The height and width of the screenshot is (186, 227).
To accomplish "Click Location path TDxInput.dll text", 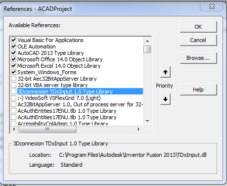I will click(x=133, y=155).
